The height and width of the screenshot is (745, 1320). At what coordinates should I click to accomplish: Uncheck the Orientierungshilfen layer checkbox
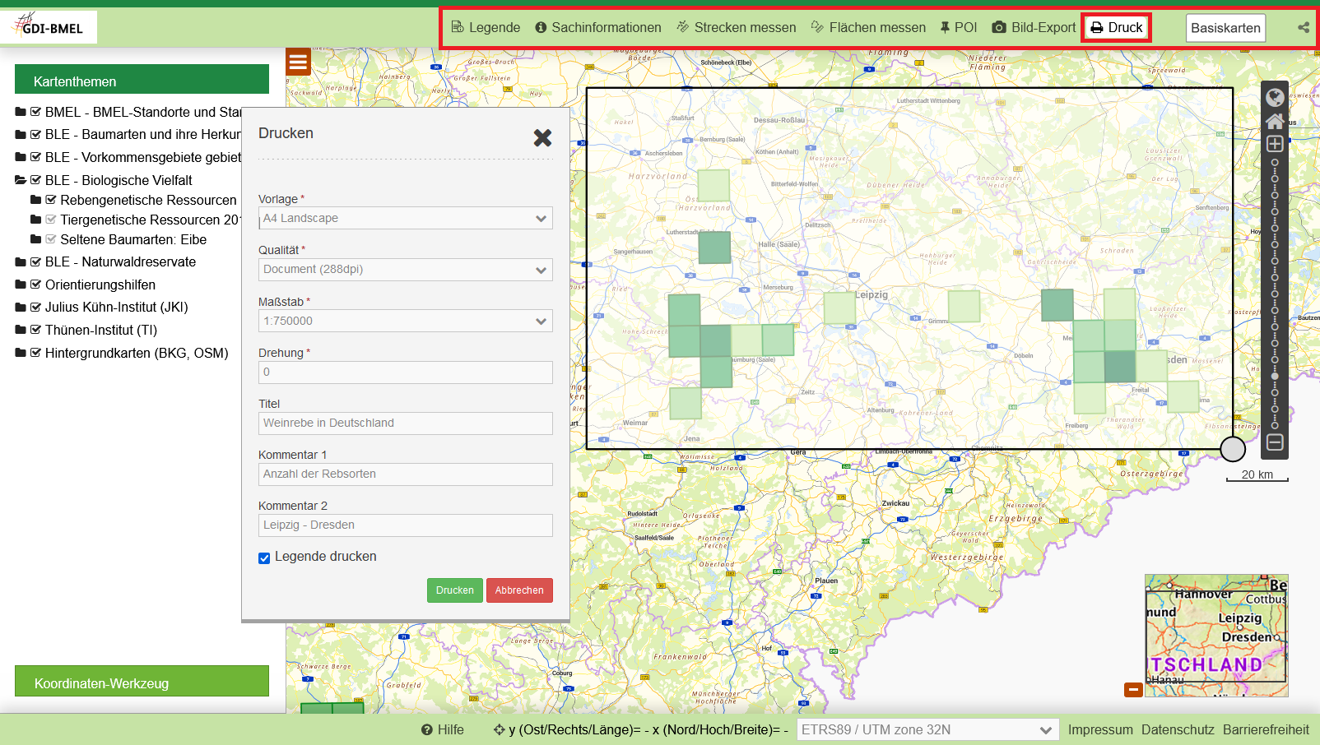(36, 285)
